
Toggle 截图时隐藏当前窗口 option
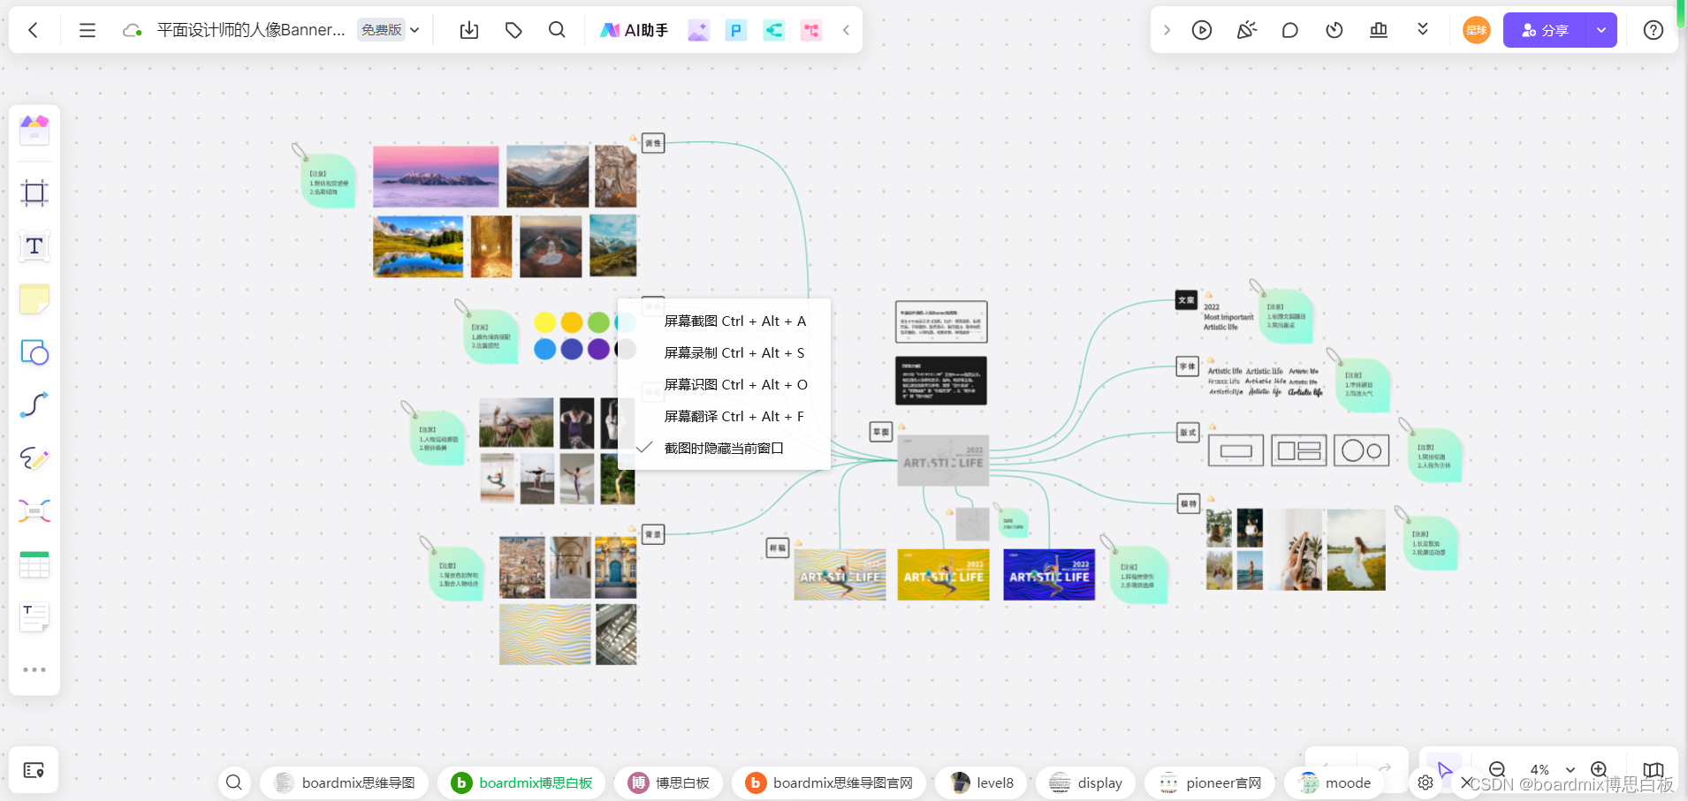(724, 449)
